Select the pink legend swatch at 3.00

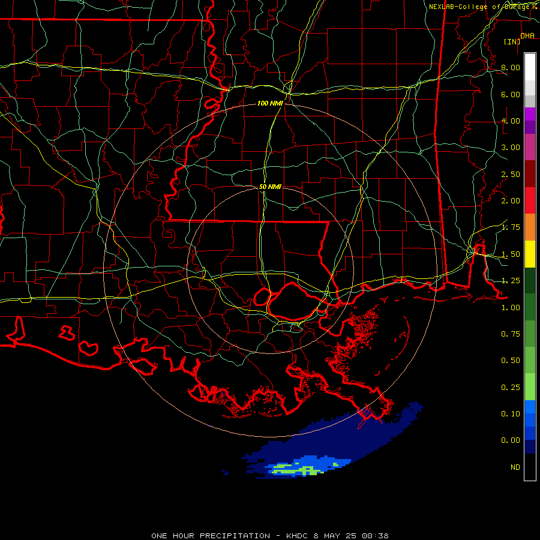coord(530,148)
